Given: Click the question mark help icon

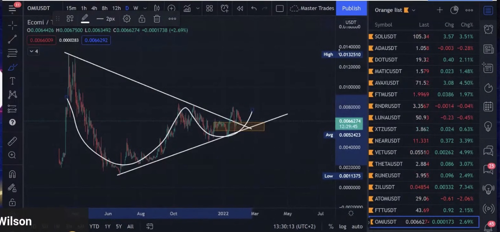Looking at the screenshot, I should (12, 122).
